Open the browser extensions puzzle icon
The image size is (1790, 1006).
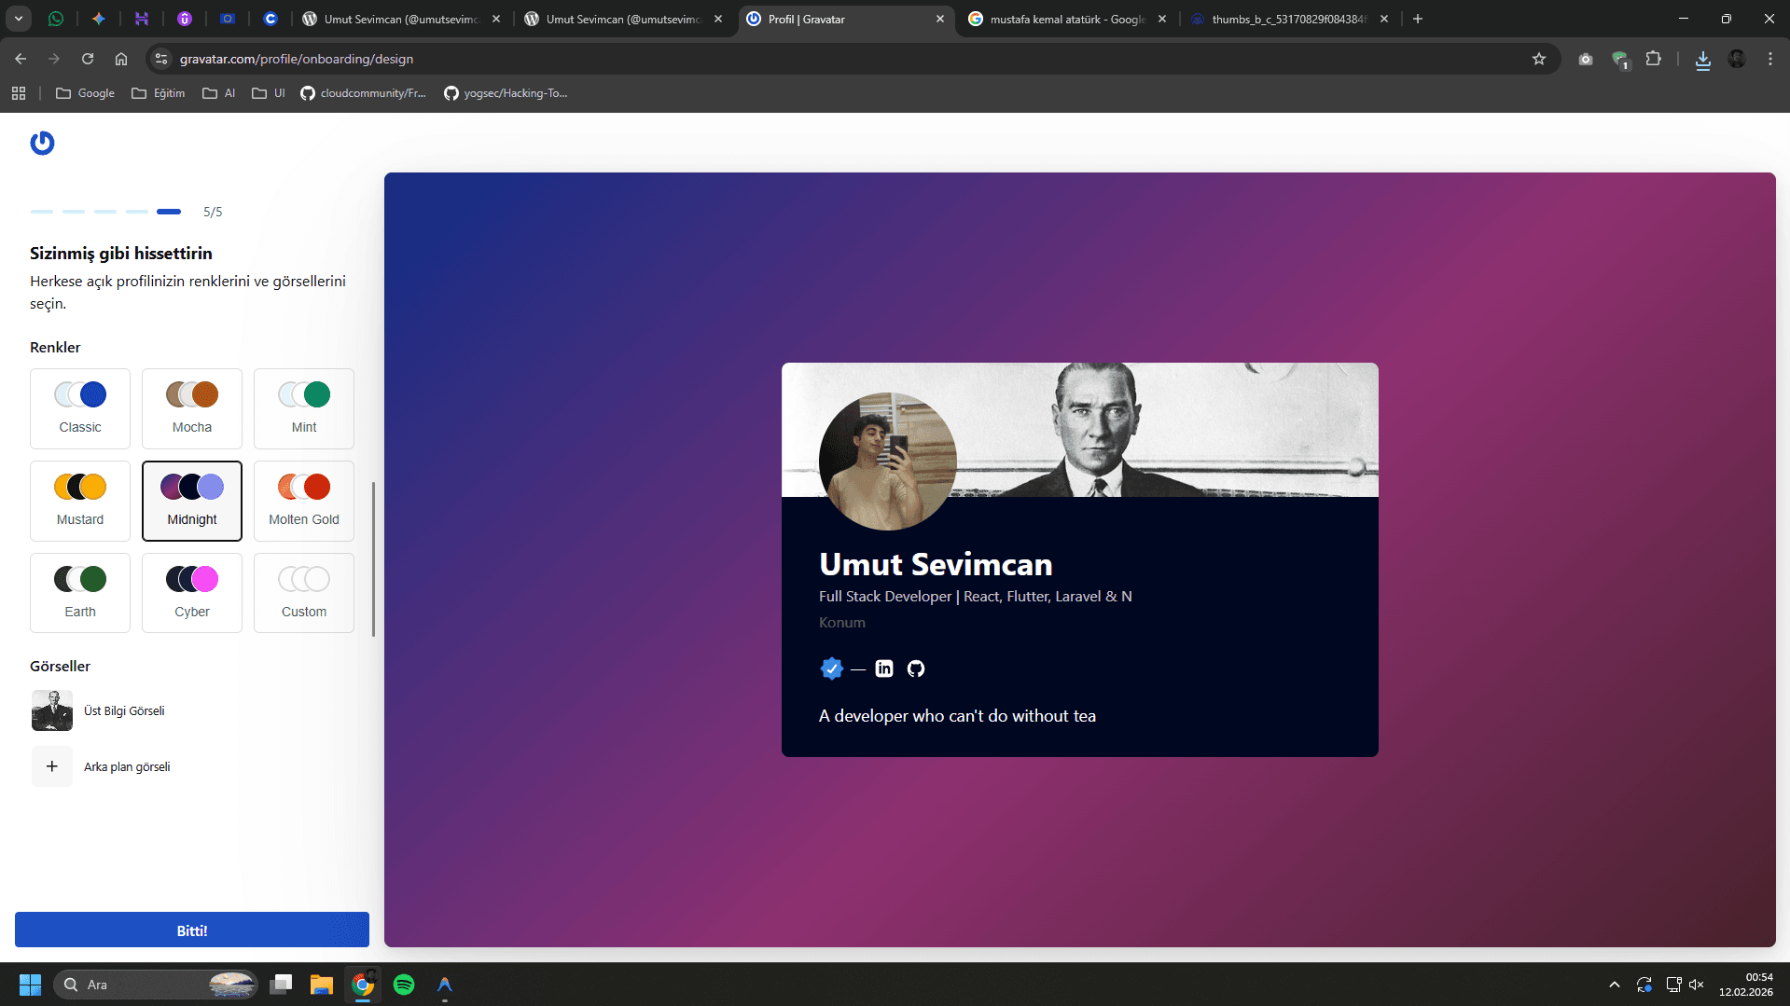point(1653,59)
